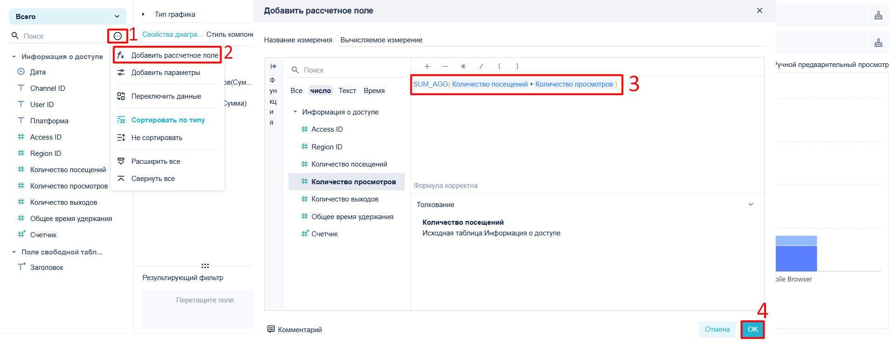Confirm with the OK button

click(752, 329)
